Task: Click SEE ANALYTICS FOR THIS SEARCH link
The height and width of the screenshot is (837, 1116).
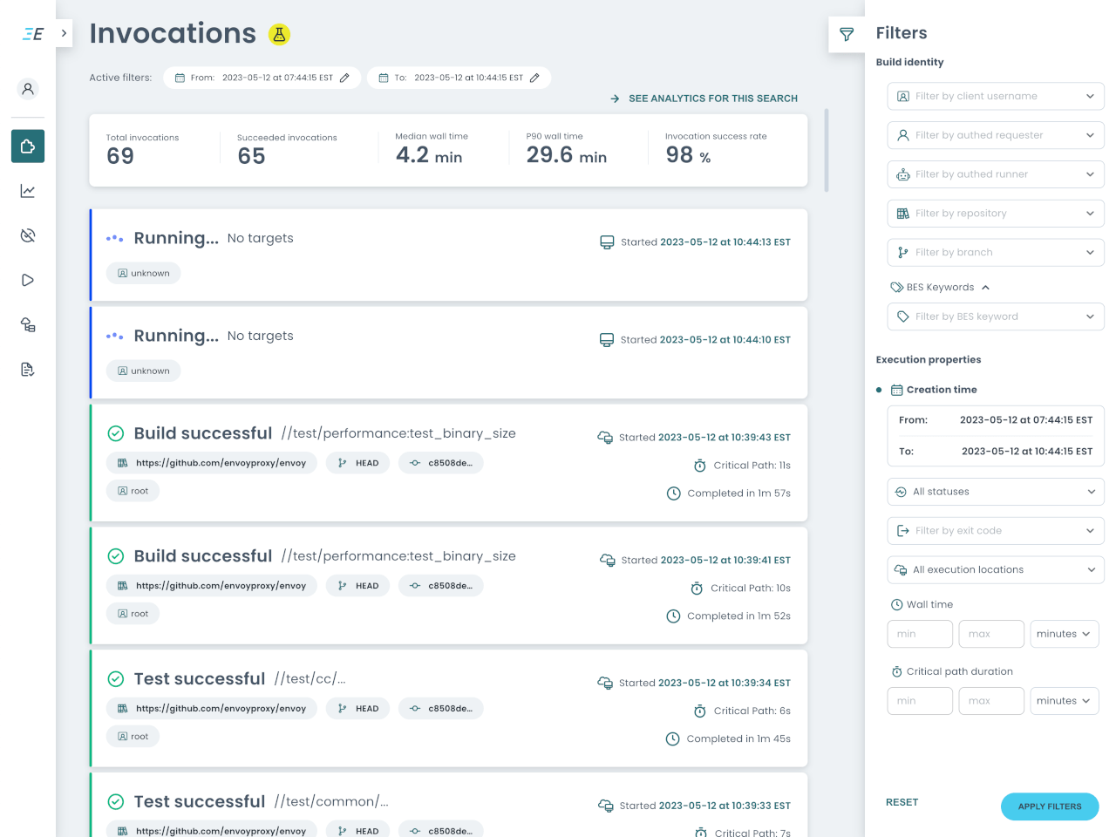Action: click(711, 99)
